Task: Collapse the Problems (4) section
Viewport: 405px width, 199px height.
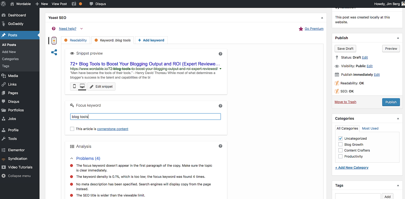Action: click(72, 158)
